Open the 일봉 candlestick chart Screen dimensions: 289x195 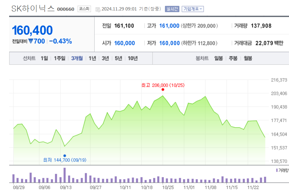pyautogui.click(x=219, y=59)
